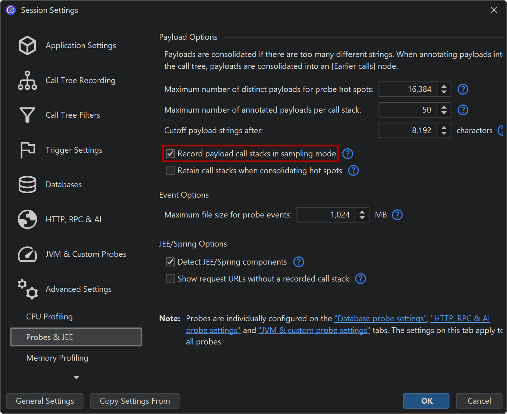Image resolution: width=507 pixels, height=414 pixels.
Task: Expand more sidebar items with down arrow
Action: pos(76,378)
